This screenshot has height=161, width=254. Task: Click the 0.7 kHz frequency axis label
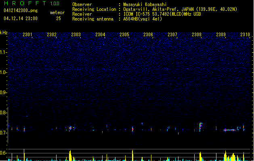click(4, 133)
